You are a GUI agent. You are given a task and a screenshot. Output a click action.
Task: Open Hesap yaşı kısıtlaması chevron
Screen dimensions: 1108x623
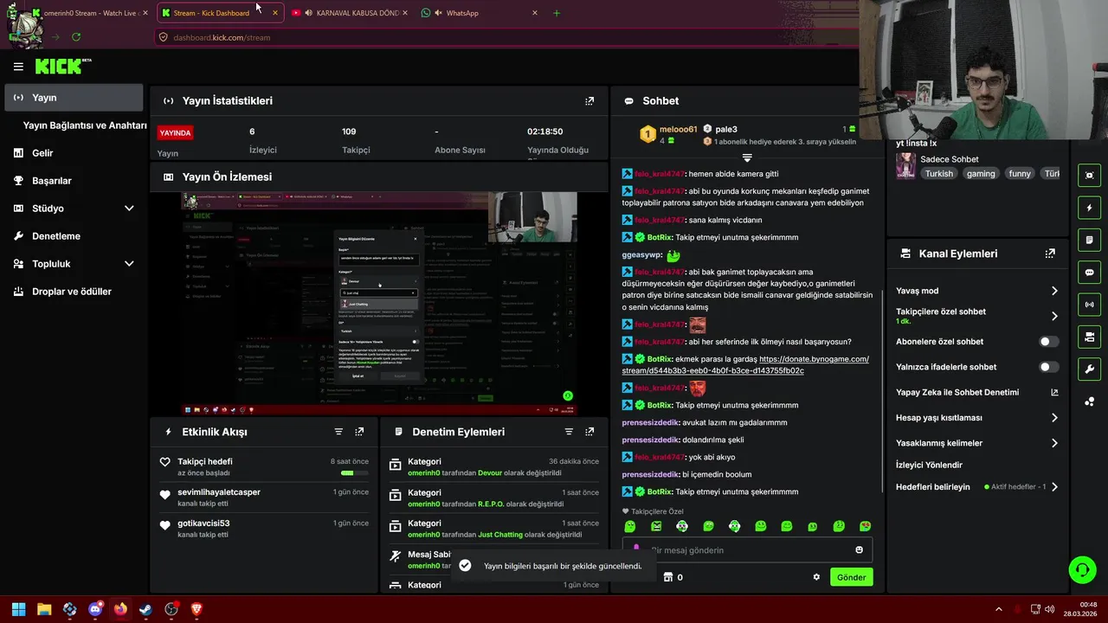(x=1054, y=418)
